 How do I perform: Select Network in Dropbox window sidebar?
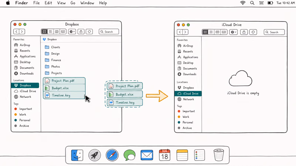(23, 97)
